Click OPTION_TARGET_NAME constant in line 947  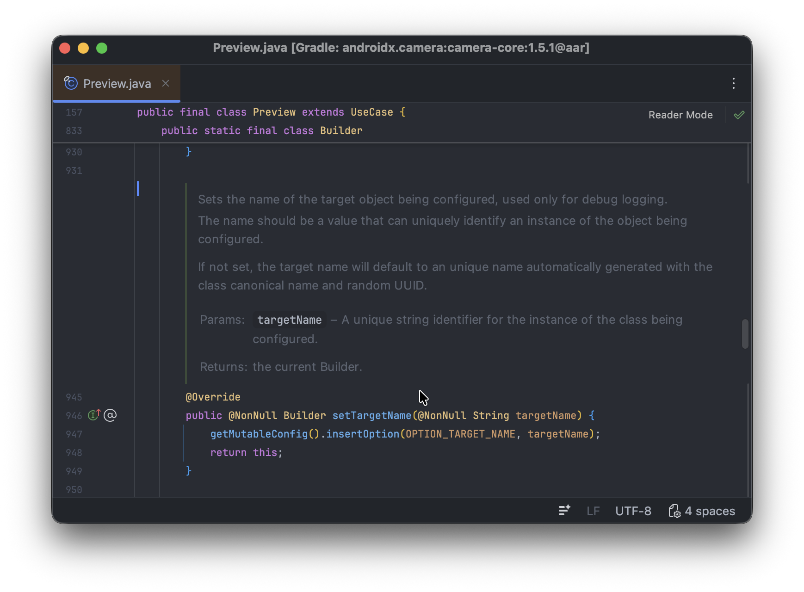460,434
